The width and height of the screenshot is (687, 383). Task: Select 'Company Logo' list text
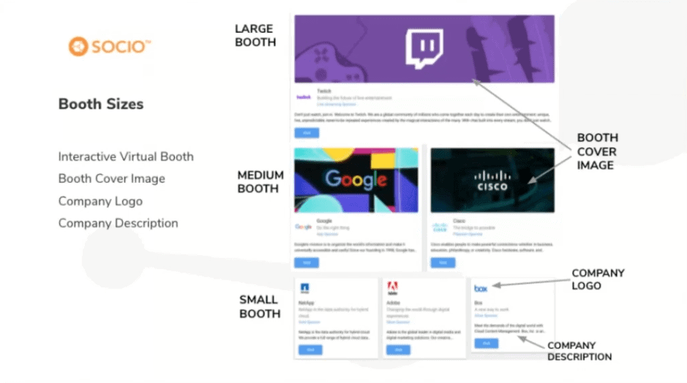(100, 201)
